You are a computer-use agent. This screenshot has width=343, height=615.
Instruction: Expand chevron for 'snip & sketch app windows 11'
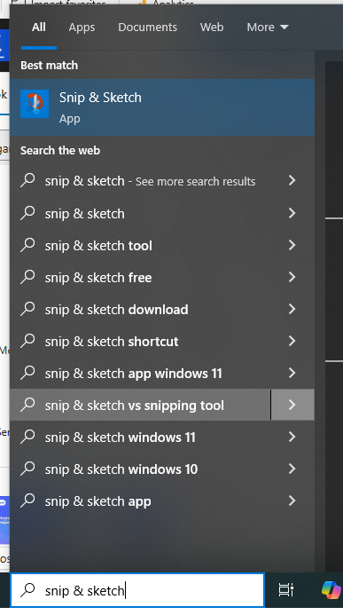point(292,373)
